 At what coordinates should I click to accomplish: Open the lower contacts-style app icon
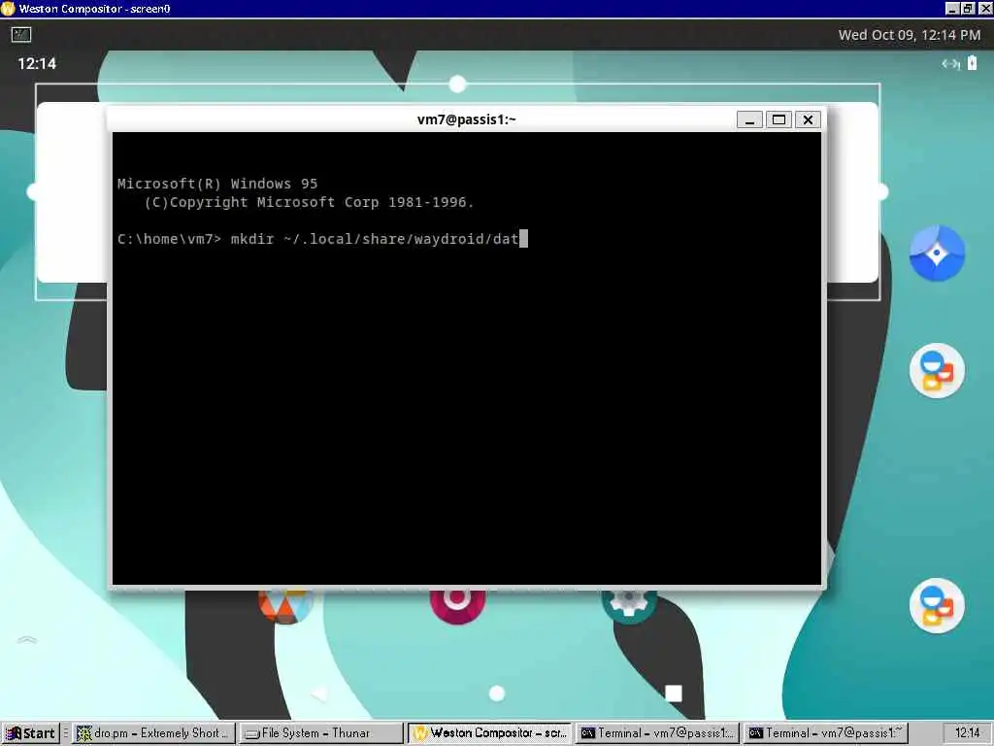tap(937, 606)
